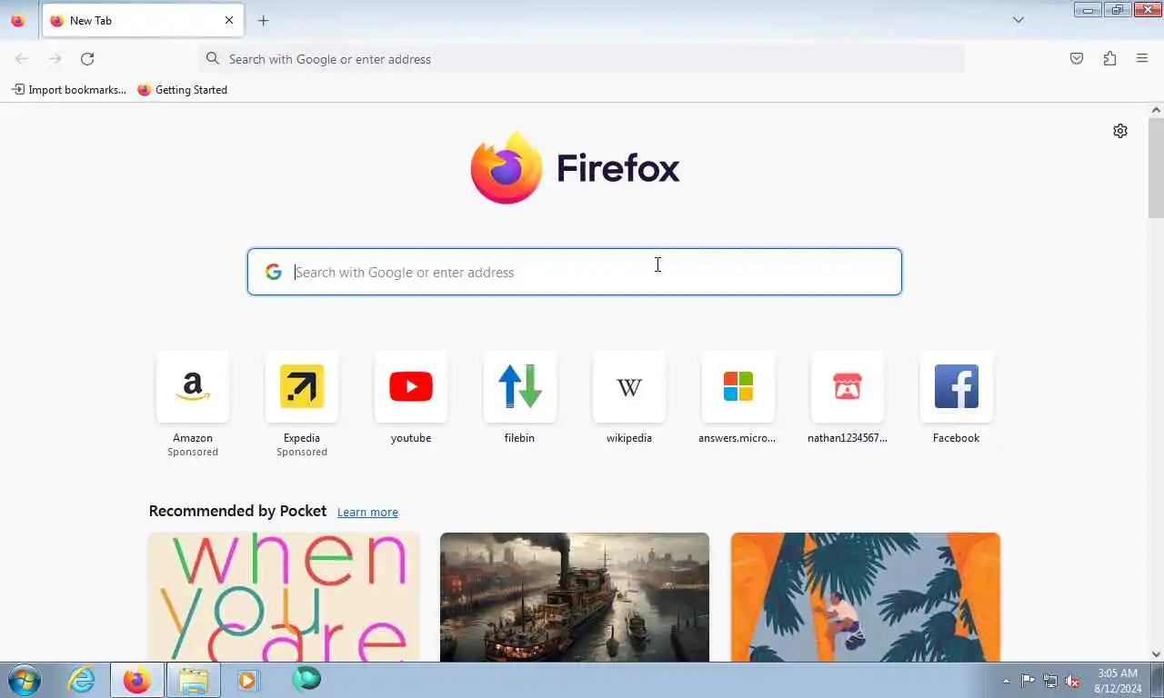Image resolution: width=1164 pixels, height=698 pixels.
Task: Open the network tray icon
Action: coord(1050,681)
